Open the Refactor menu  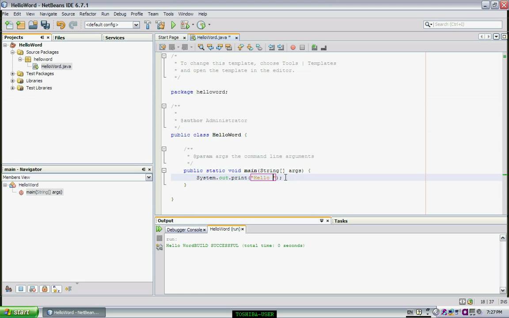(x=87, y=14)
